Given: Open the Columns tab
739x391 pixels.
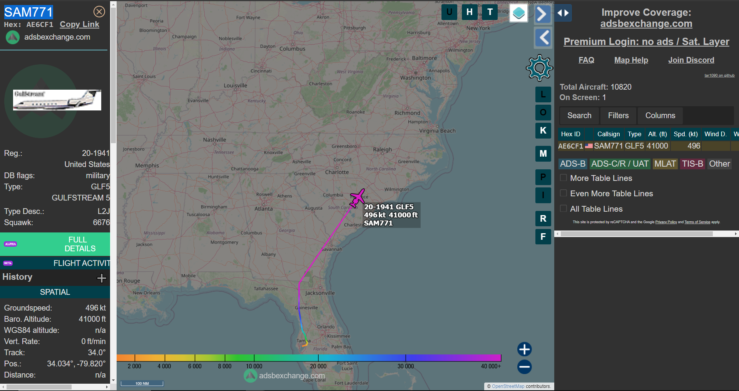Looking at the screenshot, I should pyautogui.click(x=660, y=115).
